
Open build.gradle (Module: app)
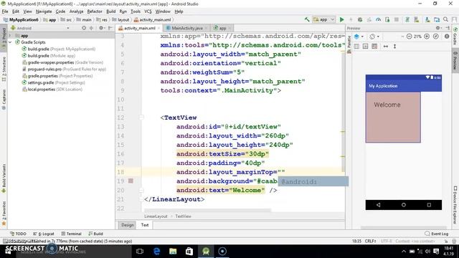click(x=49, y=56)
